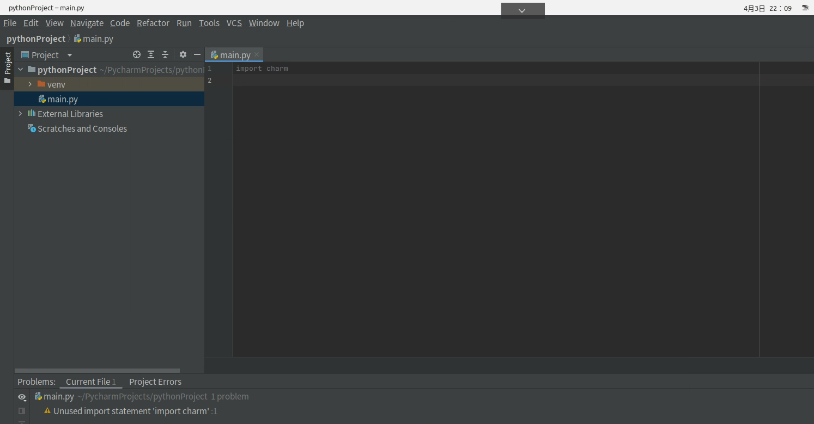Open Project panel options gear menu
The width and height of the screenshot is (814, 424).
[x=182, y=54]
